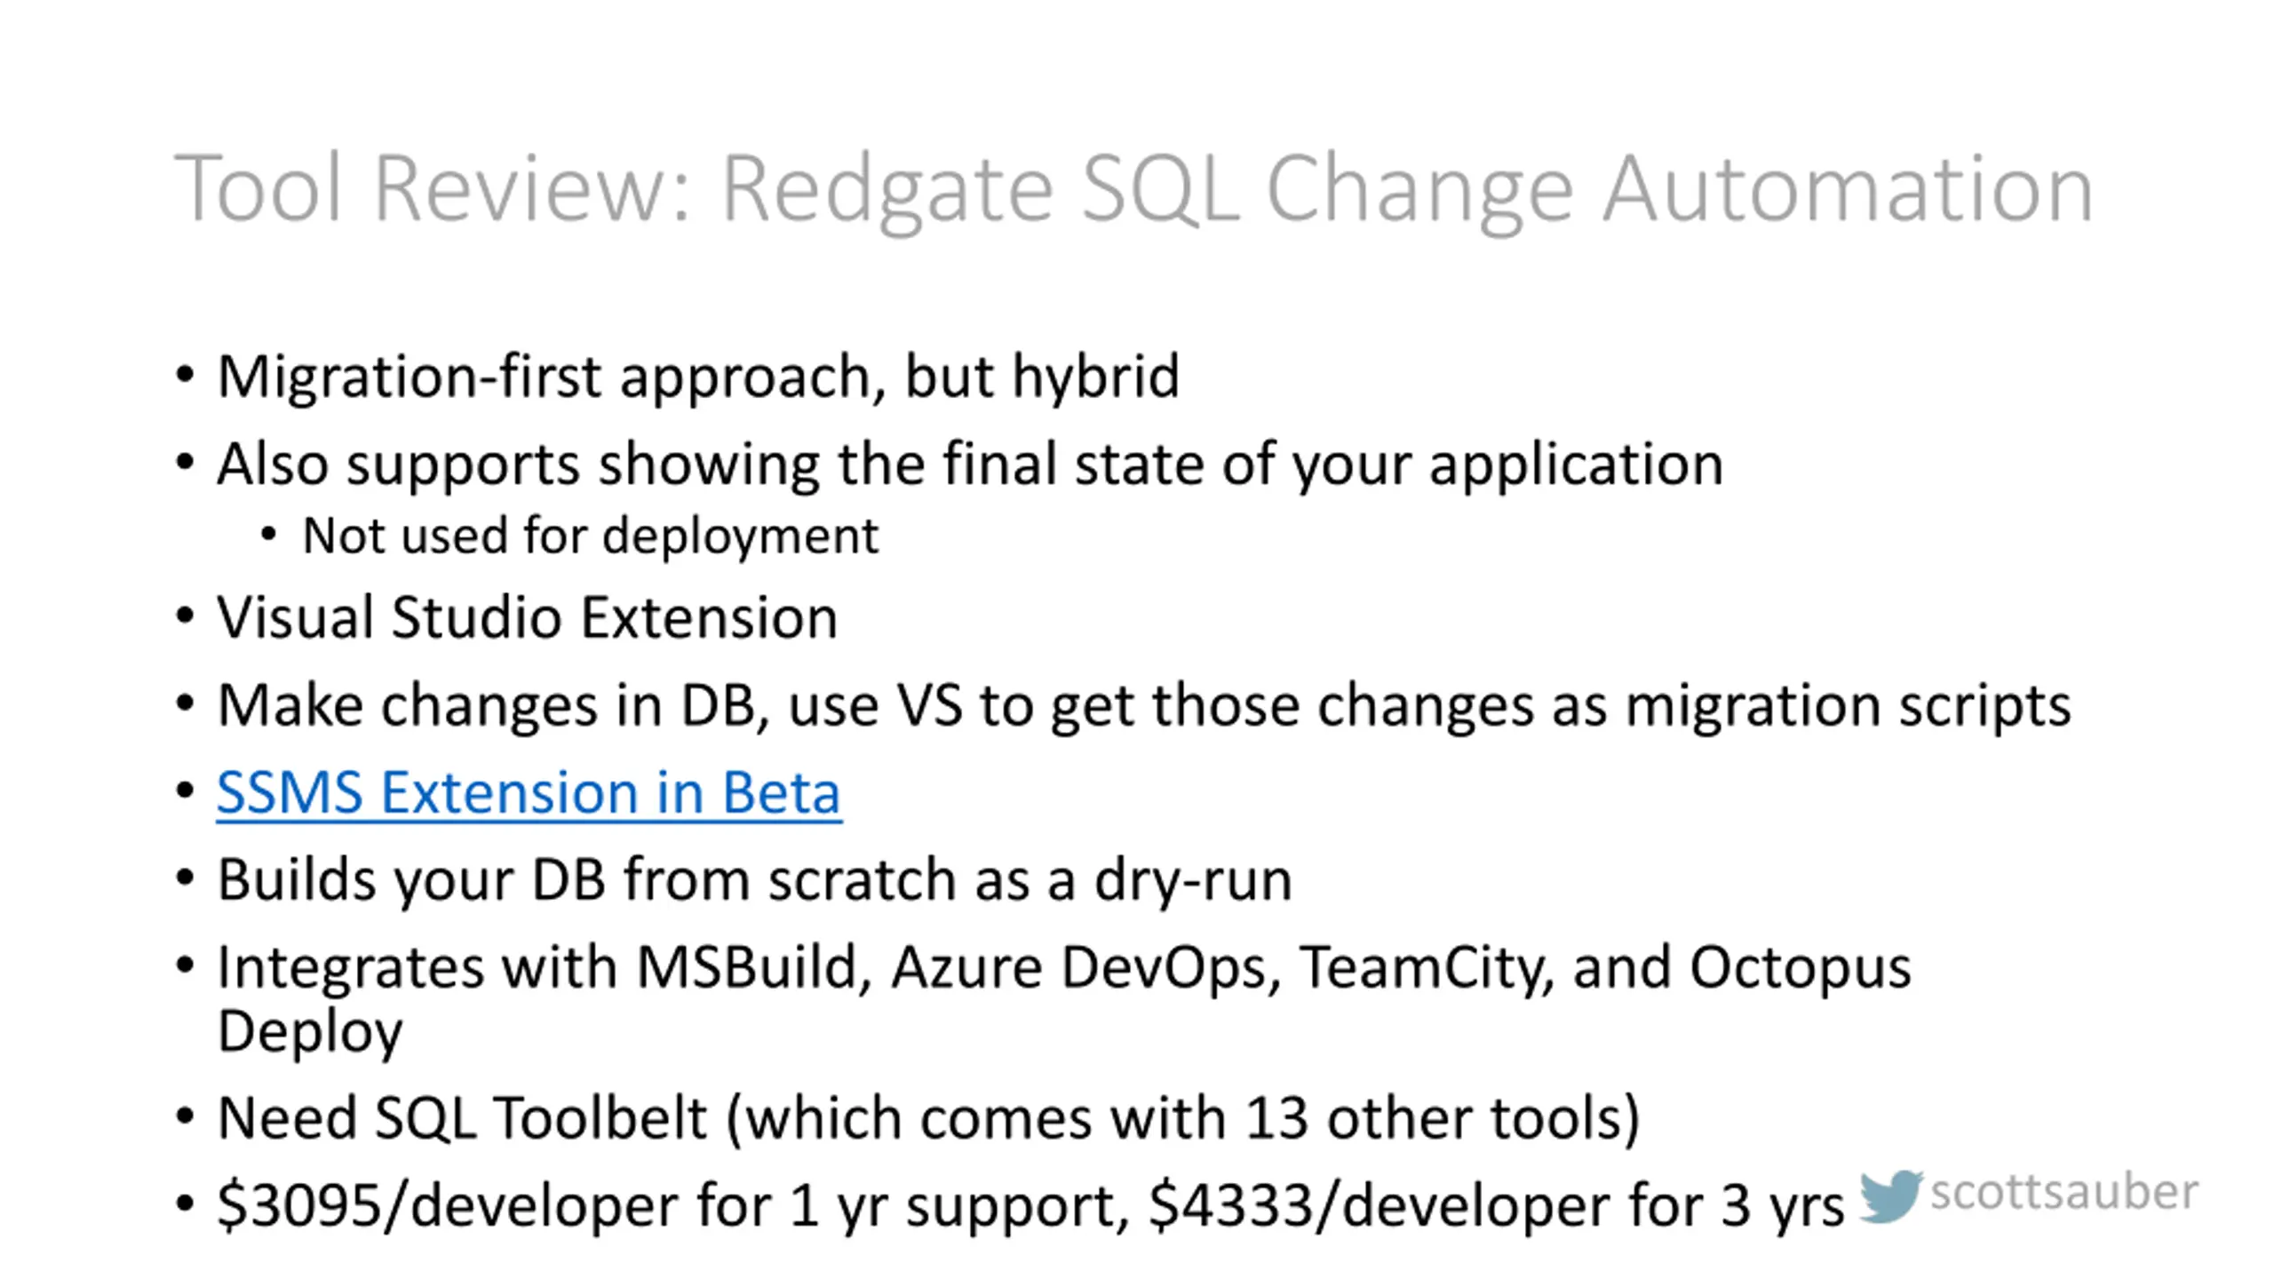The height and width of the screenshot is (1279, 2274).
Task: Open the SSMS Extension in Beta link
Action: [529, 792]
